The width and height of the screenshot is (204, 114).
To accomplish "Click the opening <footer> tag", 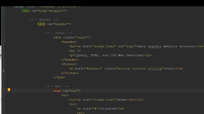I will tap(69, 64).
